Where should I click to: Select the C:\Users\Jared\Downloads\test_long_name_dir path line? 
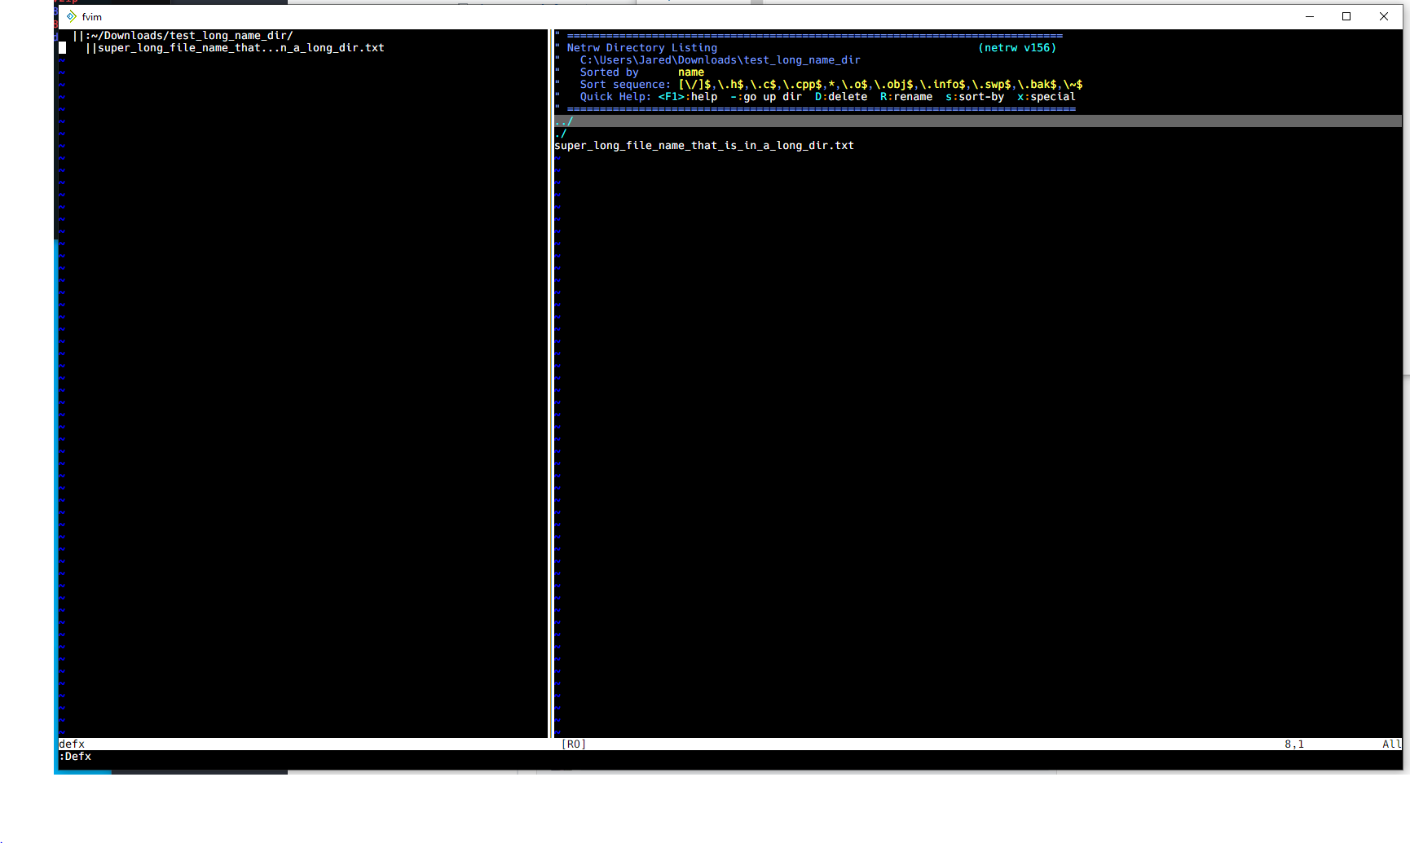pos(720,59)
